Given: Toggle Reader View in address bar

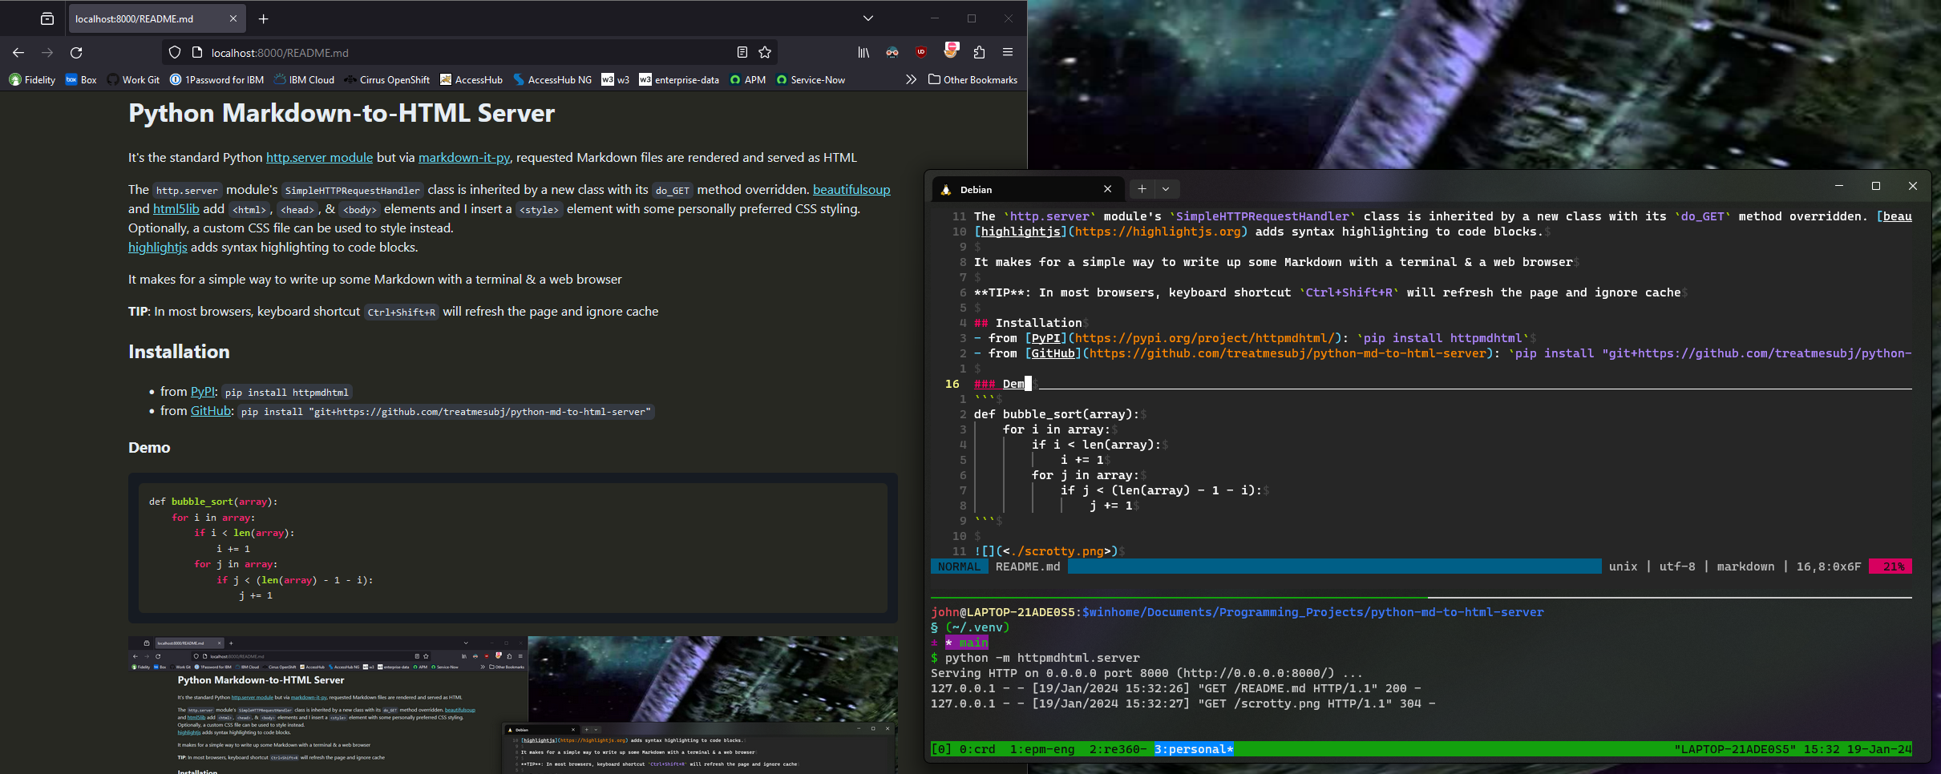Looking at the screenshot, I should pyautogui.click(x=742, y=53).
